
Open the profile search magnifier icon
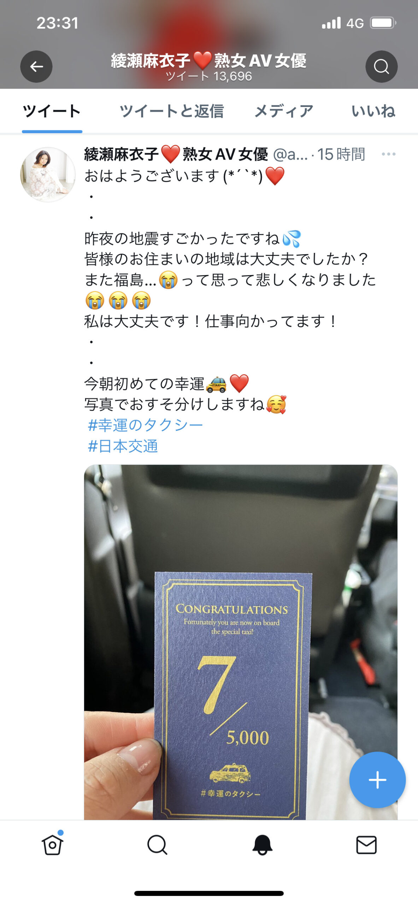(381, 66)
